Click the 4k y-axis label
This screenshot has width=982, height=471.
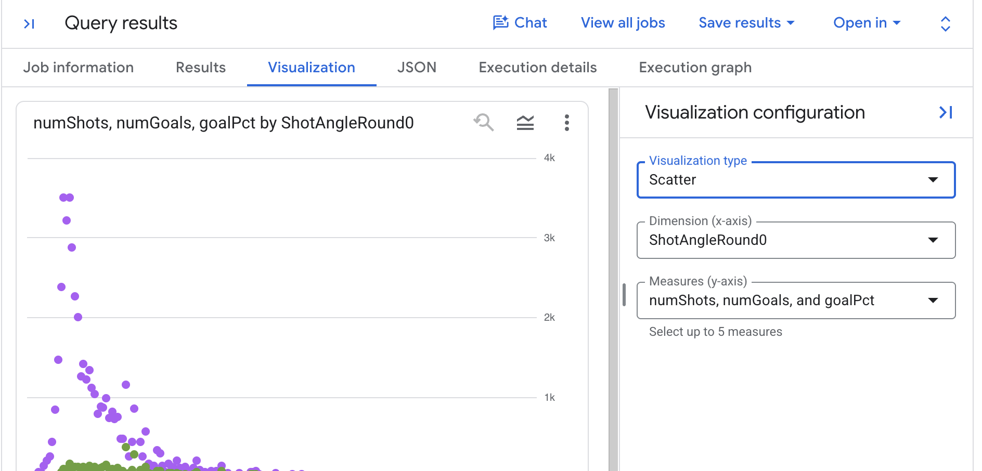(x=549, y=158)
